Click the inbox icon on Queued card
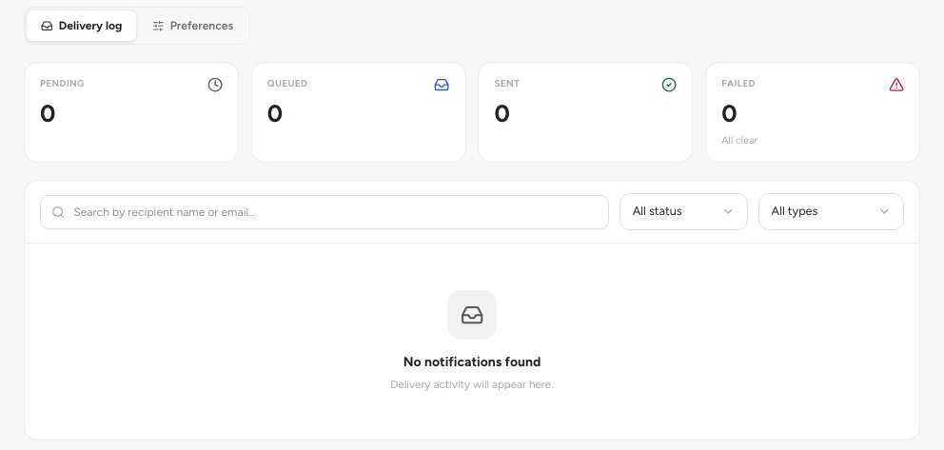944x450 pixels. (x=442, y=85)
